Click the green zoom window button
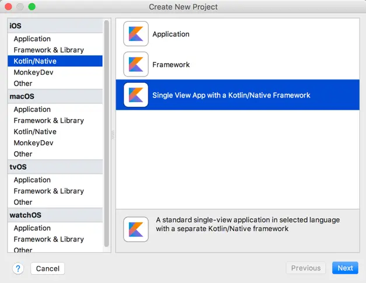This screenshot has width=366, height=283. click(32, 6)
